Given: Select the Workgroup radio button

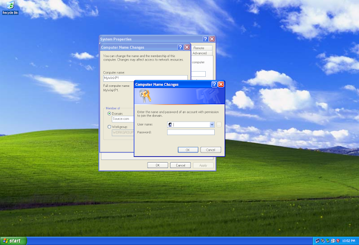Looking at the screenshot, I should (109, 127).
